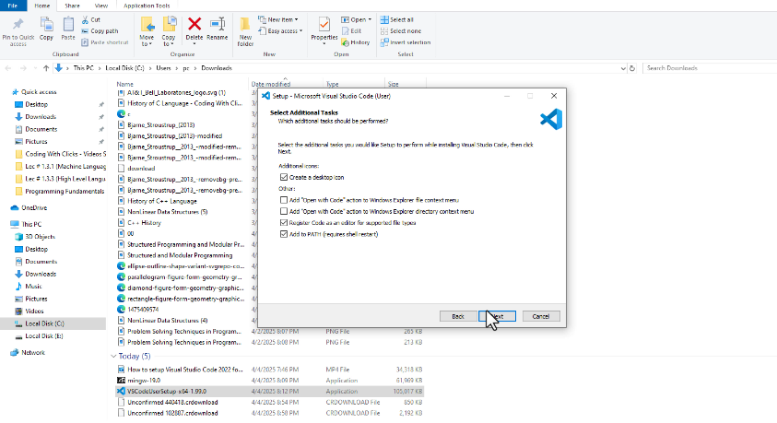Toggle Register Code as an editor checkbox
Viewport: 777px width, 423px height.
point(284,223)
